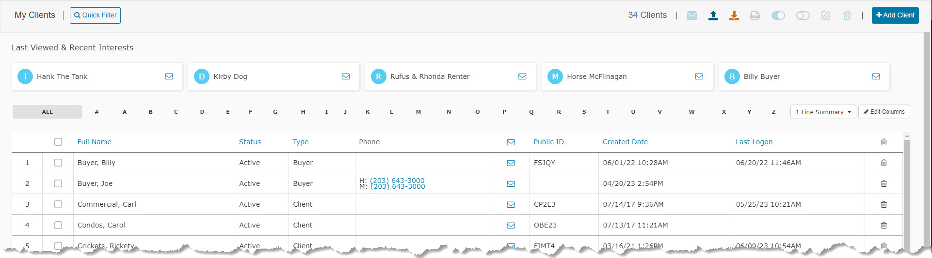Check the box for Commercial, Carl

click(x=58, y=204)
